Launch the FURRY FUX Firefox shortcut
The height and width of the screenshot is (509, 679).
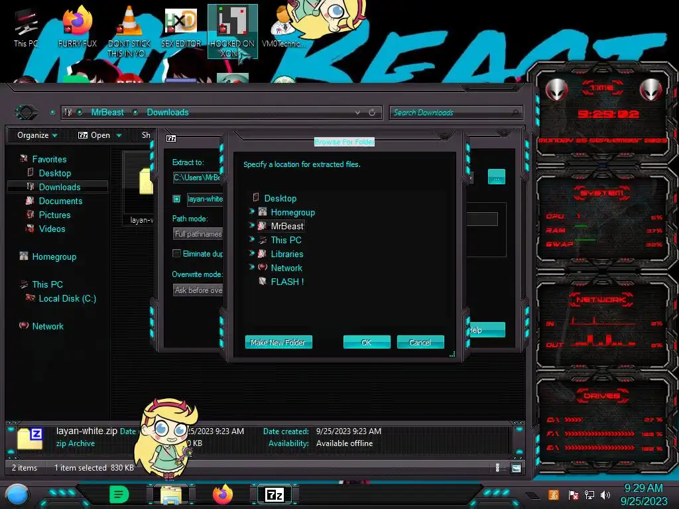tap(78, 28)
